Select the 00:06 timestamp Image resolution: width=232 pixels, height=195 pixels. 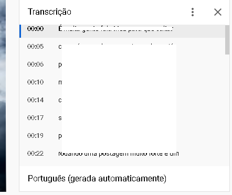35,64
